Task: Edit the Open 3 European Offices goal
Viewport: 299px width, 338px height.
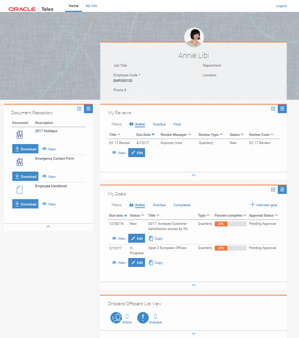Action: pyautogui.click(x=137, y=262)
